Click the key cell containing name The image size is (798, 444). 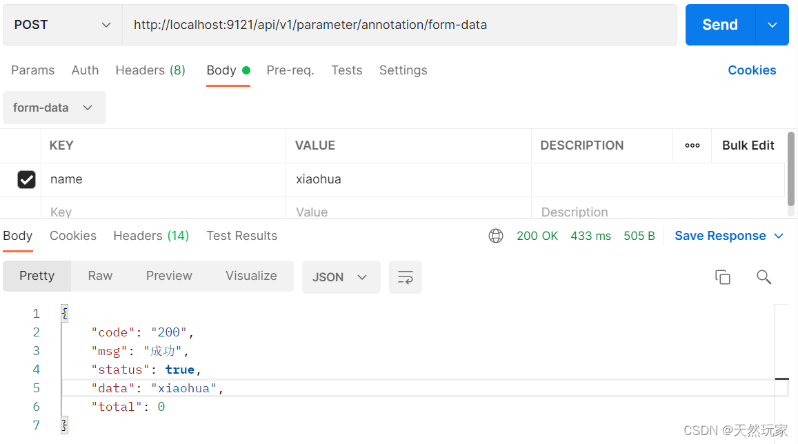pos(163,179)
